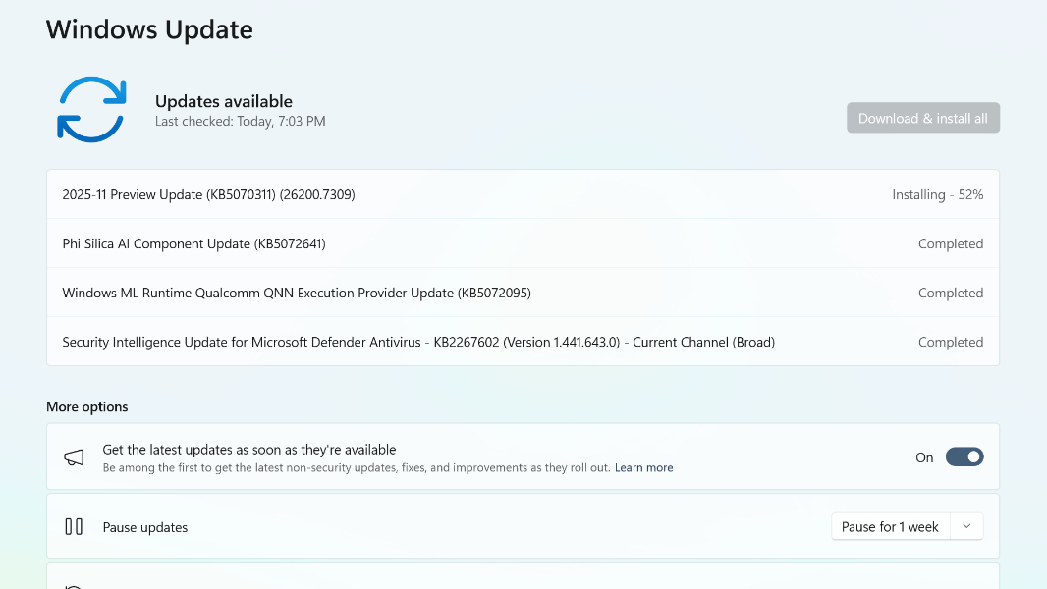Open the Learn more link
Image resolution: width=1047 pixels, height=589 pixels.
(x=643, y=467)
